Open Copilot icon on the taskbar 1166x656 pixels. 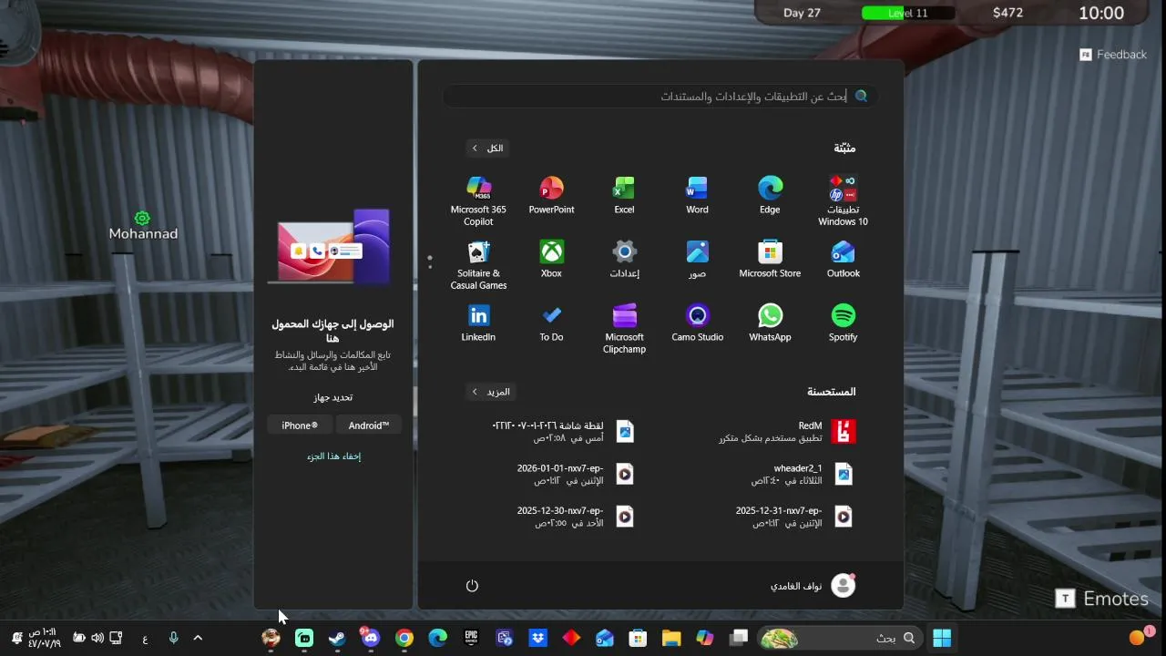tap(705, 638)
